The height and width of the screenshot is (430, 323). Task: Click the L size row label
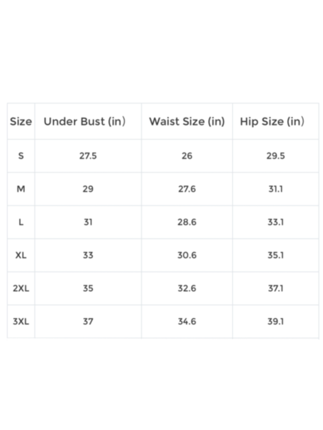(x=21, y=223)
